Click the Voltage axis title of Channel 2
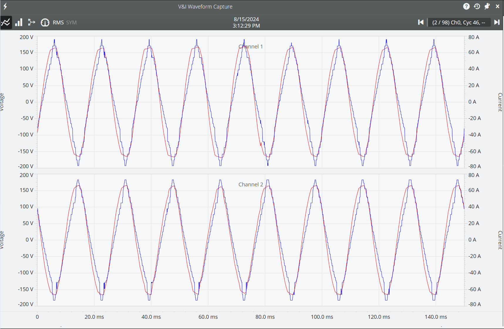 [2, 240]
